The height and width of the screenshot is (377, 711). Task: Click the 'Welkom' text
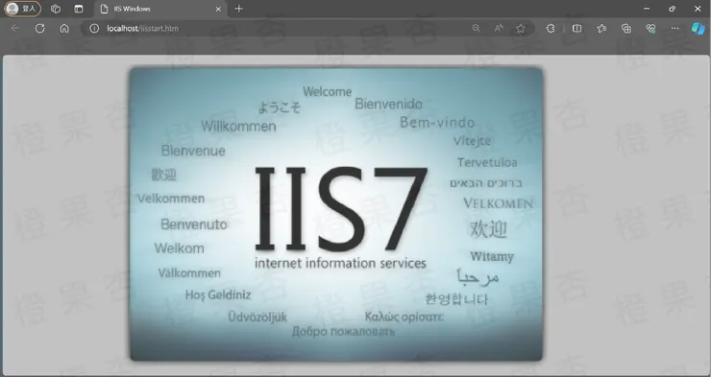(x=179, y=248)
